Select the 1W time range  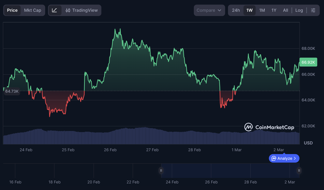[249, 10]
